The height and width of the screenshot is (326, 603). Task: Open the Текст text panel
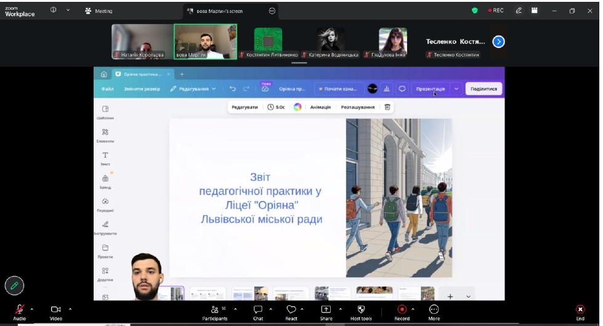click(105, 159)
